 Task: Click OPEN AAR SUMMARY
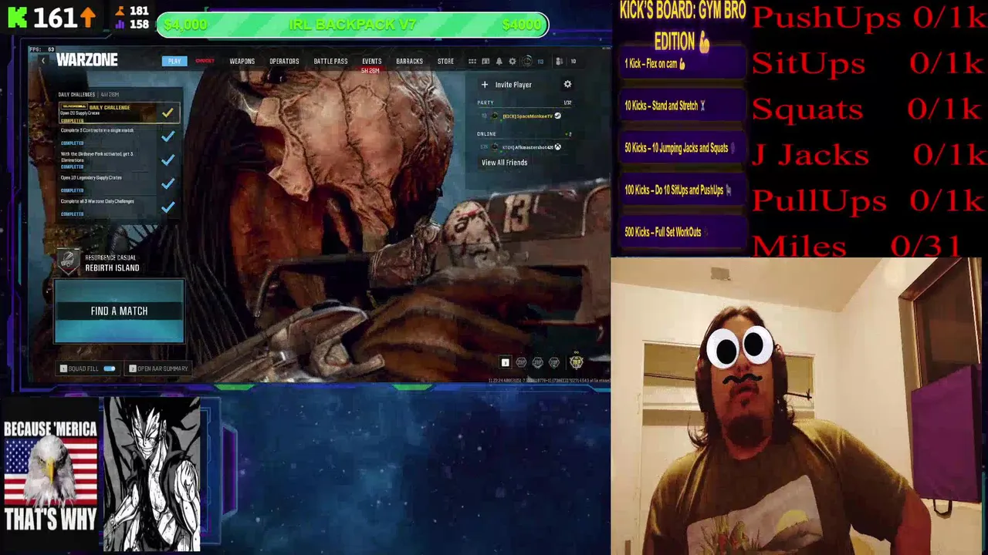pos(158,368)
